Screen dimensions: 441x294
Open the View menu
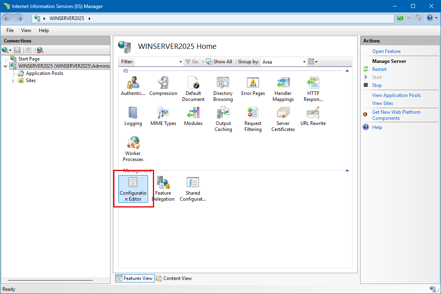tap(26, 30)
